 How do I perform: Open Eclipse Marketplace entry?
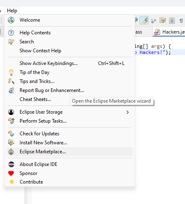point(69,152)
